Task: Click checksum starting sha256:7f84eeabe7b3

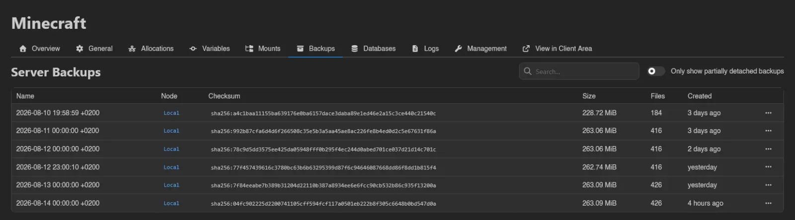Action: click(323, 185)
